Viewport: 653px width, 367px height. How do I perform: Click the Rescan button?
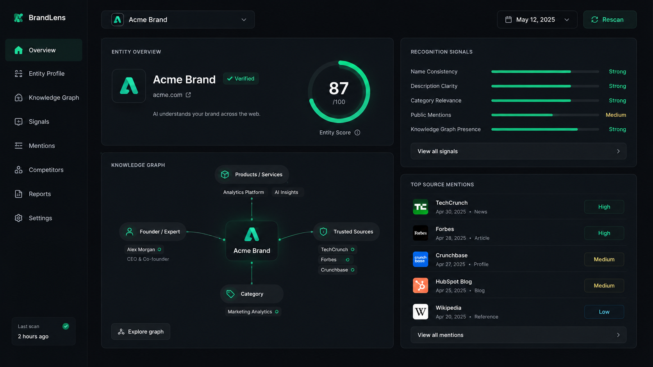(x=610, y=20)
